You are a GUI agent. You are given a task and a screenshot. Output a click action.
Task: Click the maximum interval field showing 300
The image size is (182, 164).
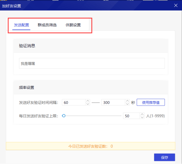113,102
